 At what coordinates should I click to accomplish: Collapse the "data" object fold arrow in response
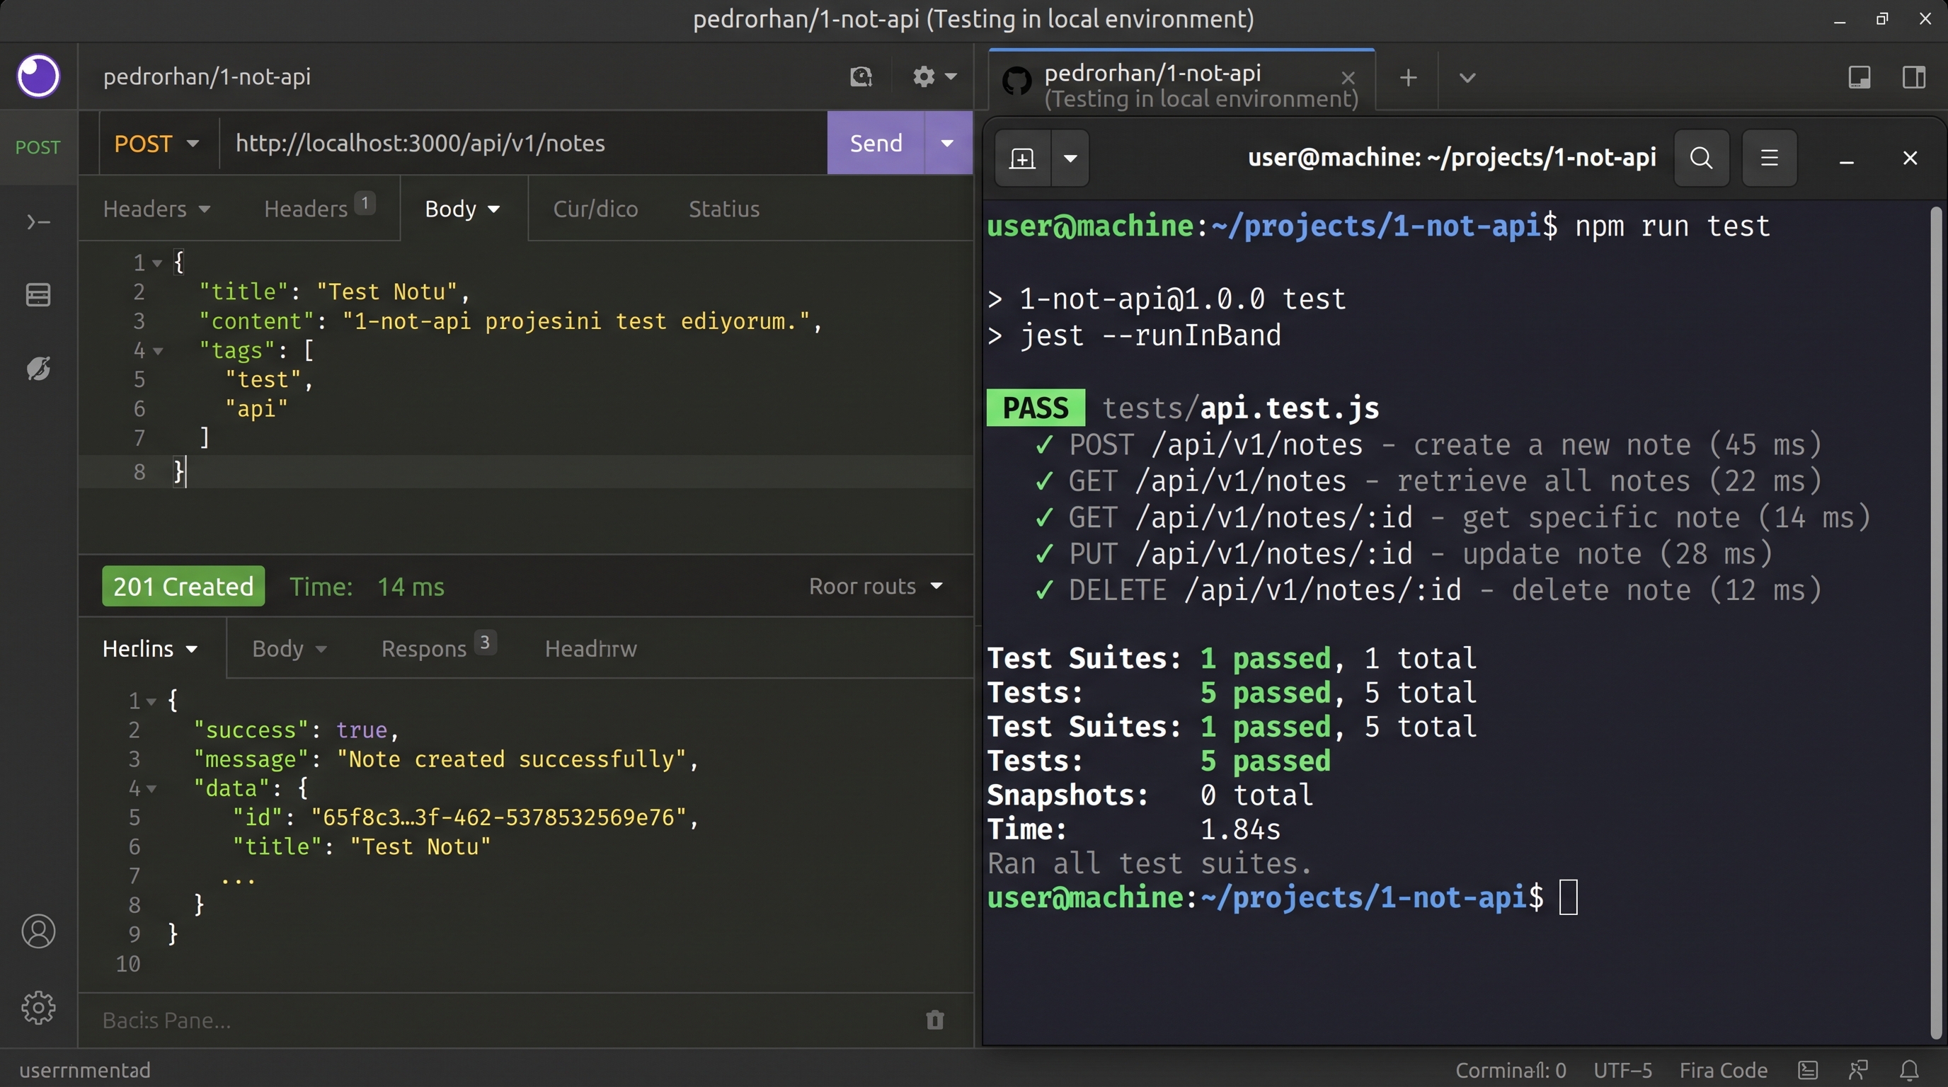pos(151,789)
